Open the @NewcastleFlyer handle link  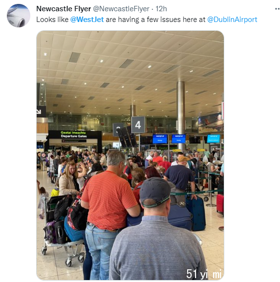pyautogui.click(x=121, y=9)
